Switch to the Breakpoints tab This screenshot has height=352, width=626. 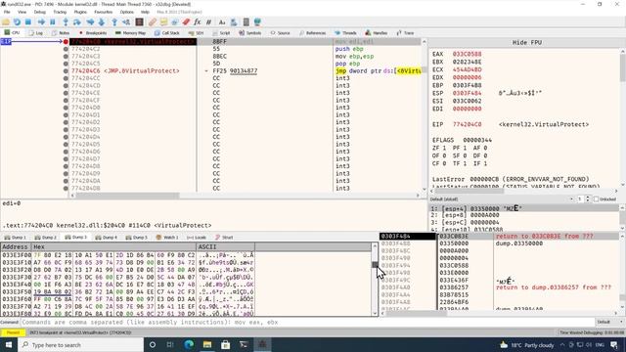point(92,33)
